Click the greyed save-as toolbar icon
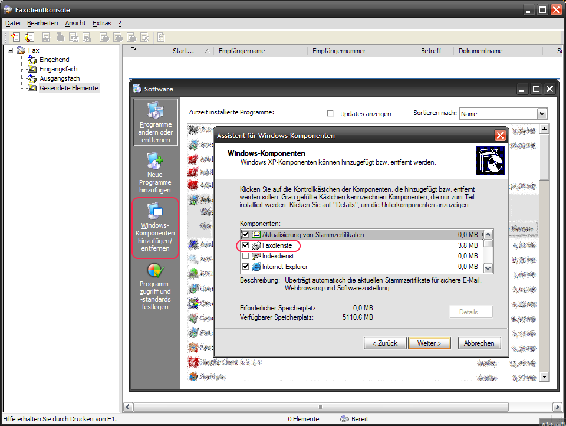This screenshot has width=566, height=426. coord(74,37)
